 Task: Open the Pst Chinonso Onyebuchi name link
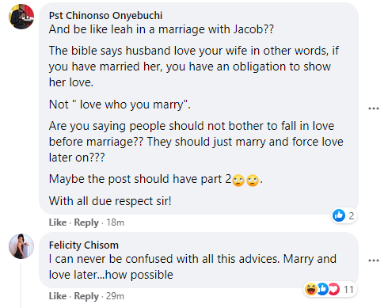coord(105,16)
